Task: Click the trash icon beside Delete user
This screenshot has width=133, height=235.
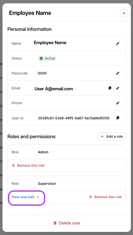Action: coord(55,223)
